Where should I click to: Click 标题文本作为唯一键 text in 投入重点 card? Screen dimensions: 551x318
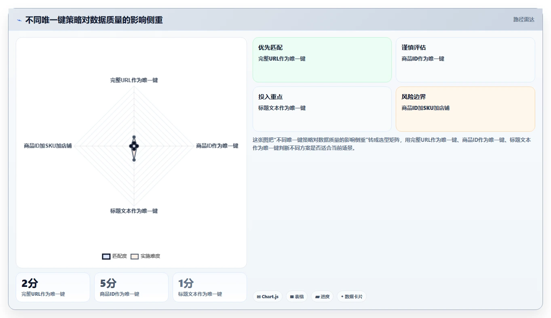point(282,108)
